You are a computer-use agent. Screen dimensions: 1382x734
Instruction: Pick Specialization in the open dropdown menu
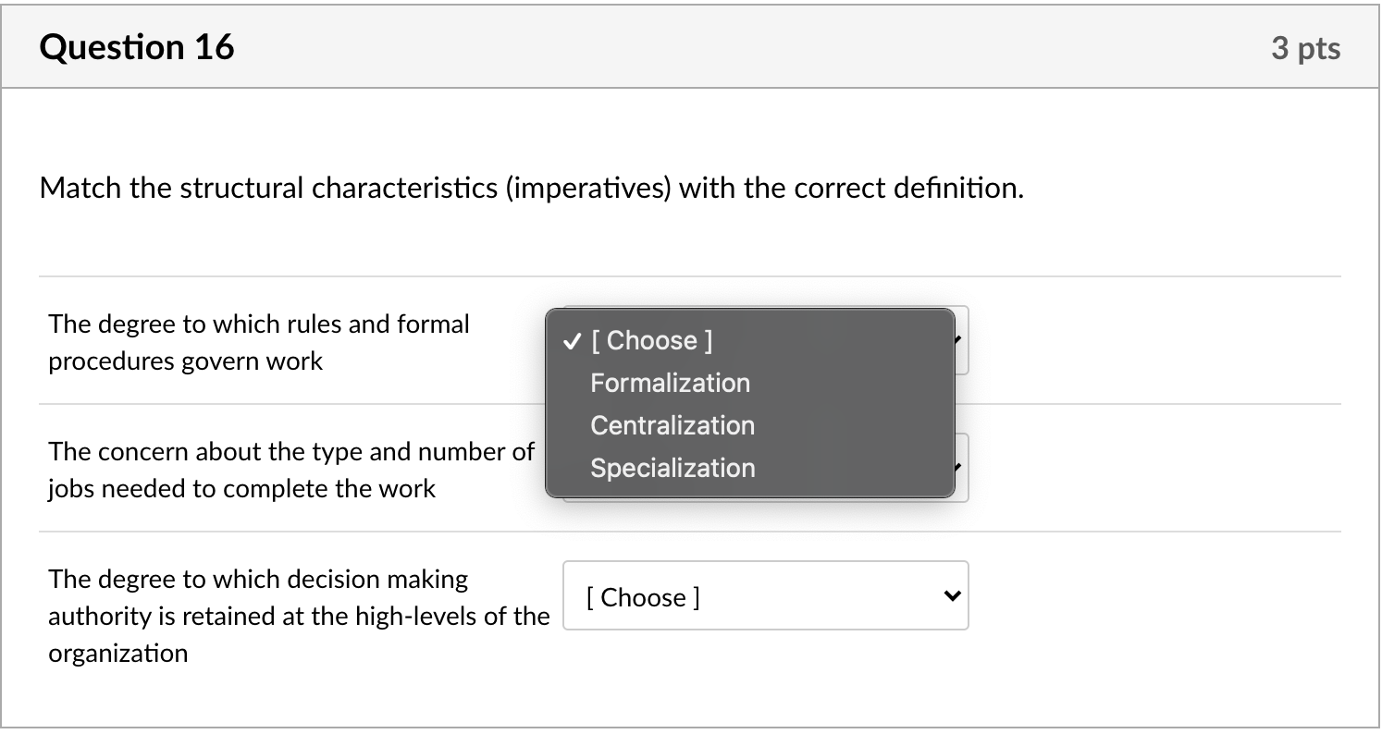coord(672,468)
